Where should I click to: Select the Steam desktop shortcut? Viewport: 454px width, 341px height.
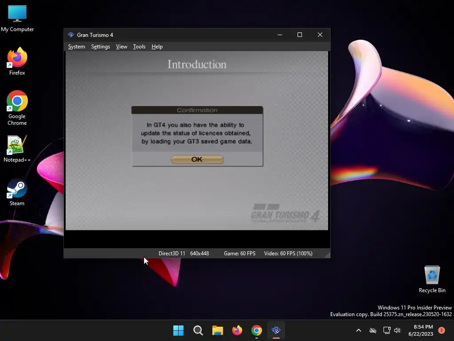click(17, 192)
